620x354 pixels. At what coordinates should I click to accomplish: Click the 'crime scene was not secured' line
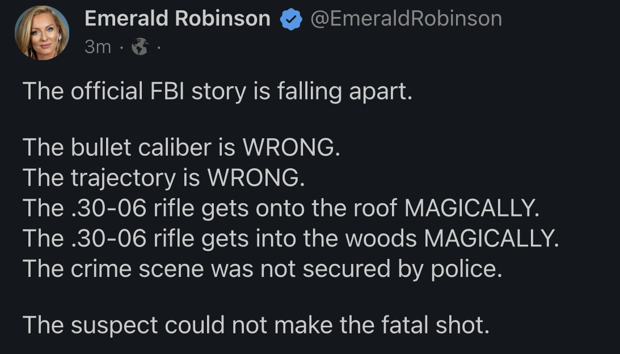tap(262, 268)
